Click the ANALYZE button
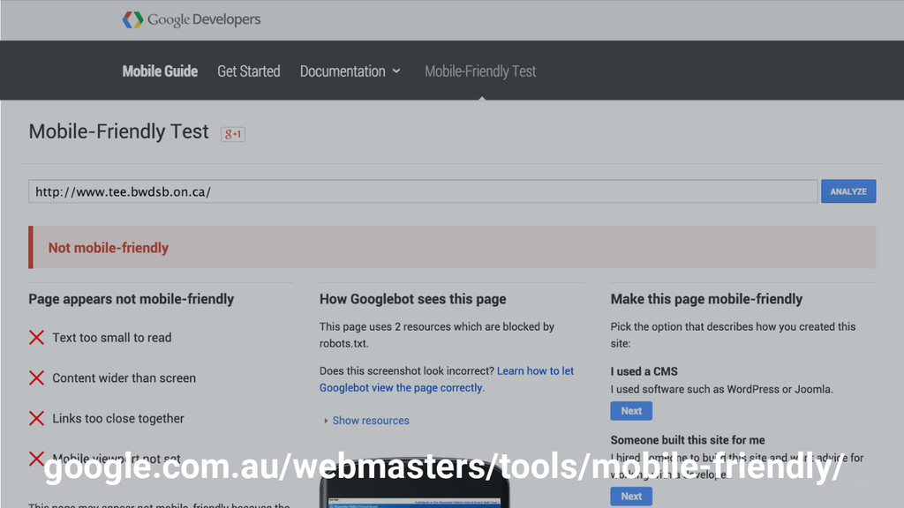The image size is (904, 508). coord(848,191)
